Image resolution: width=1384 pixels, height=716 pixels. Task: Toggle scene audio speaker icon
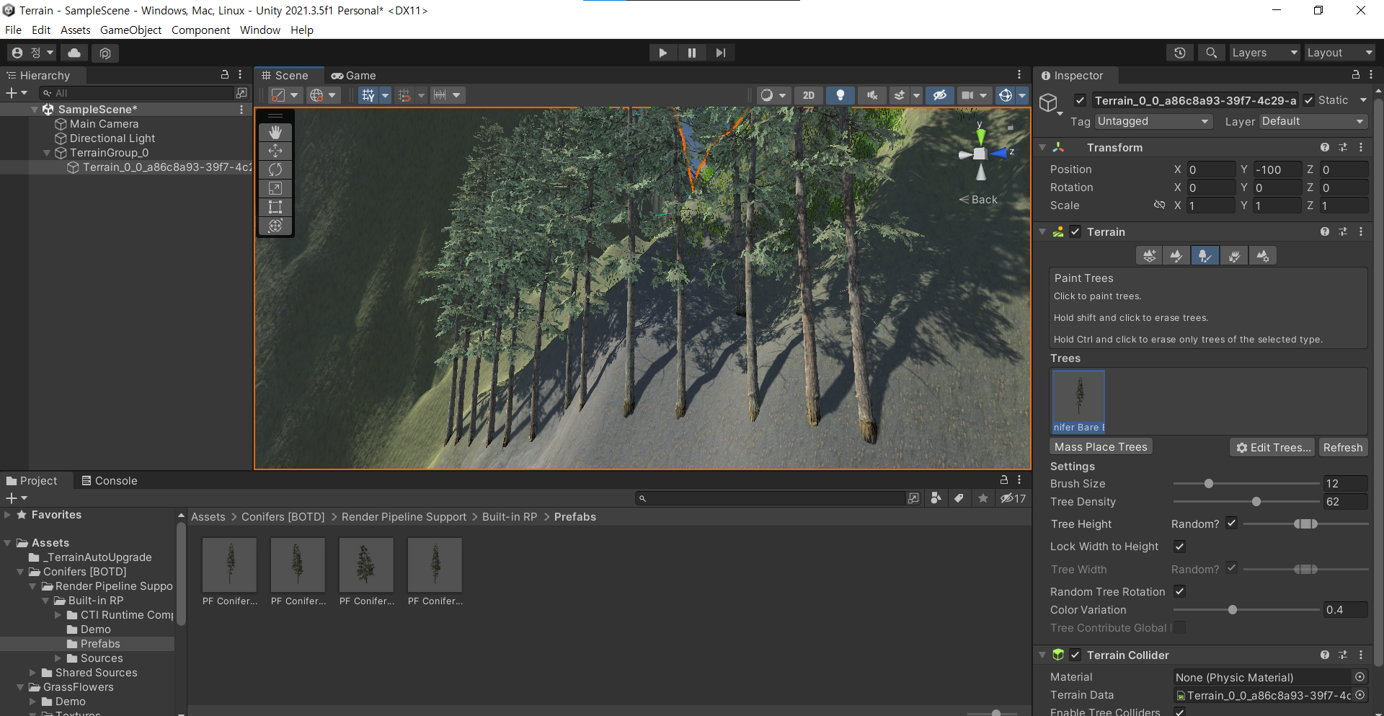871,95
